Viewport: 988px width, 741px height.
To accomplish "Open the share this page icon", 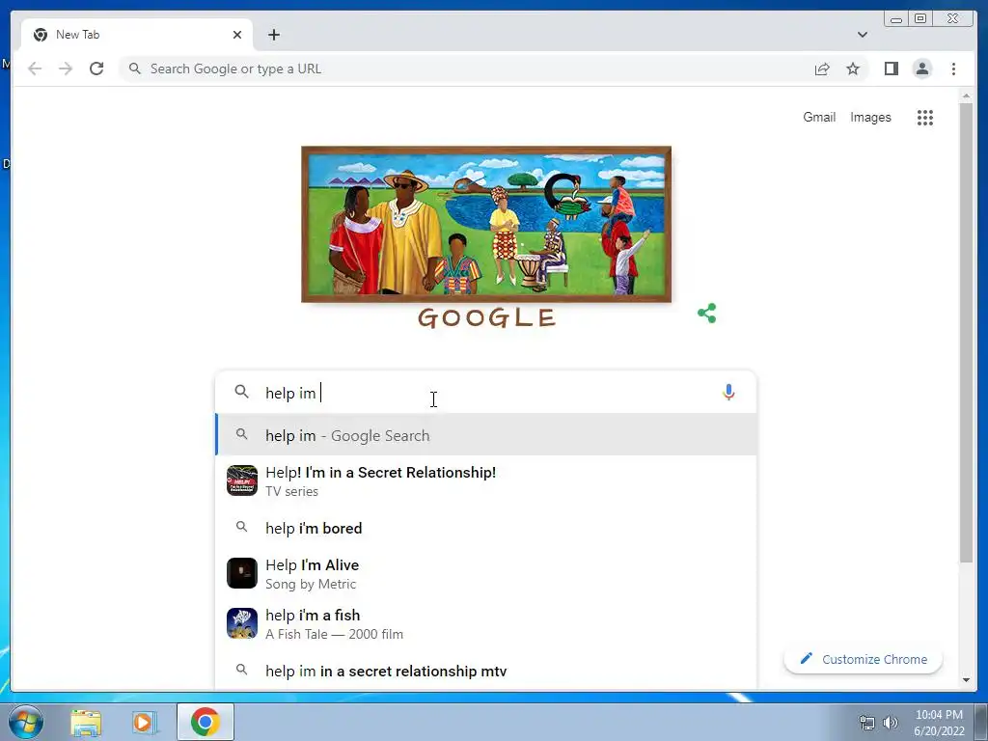I will point(822,69).
